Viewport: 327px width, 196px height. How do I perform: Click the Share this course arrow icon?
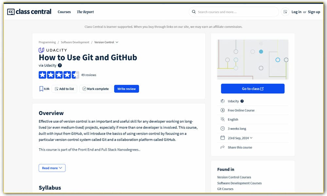[223, 147]
